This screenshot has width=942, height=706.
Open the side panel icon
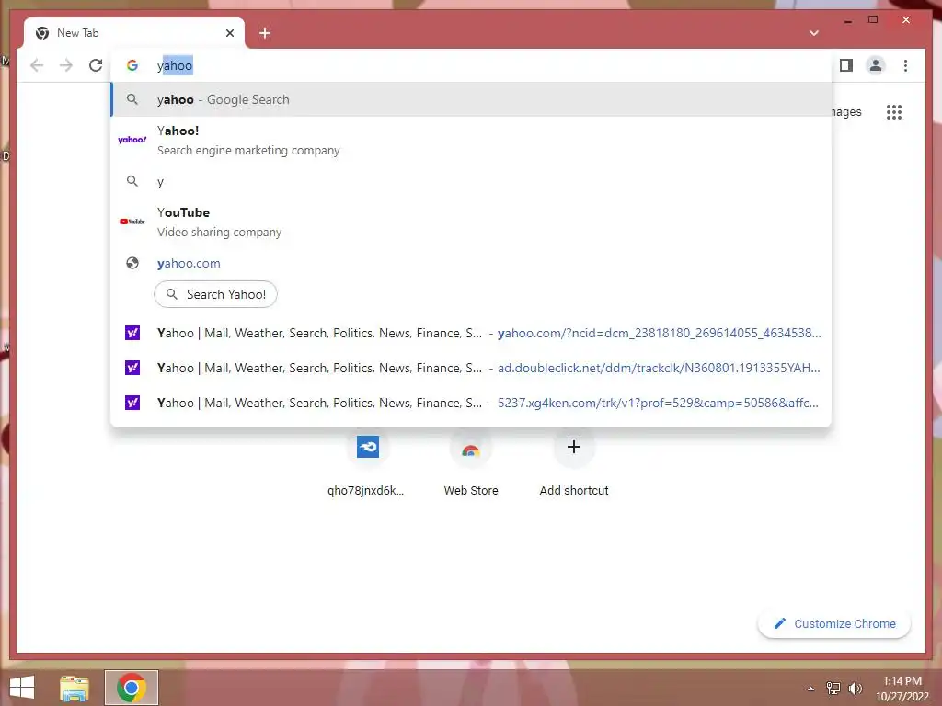click(846, 65)
